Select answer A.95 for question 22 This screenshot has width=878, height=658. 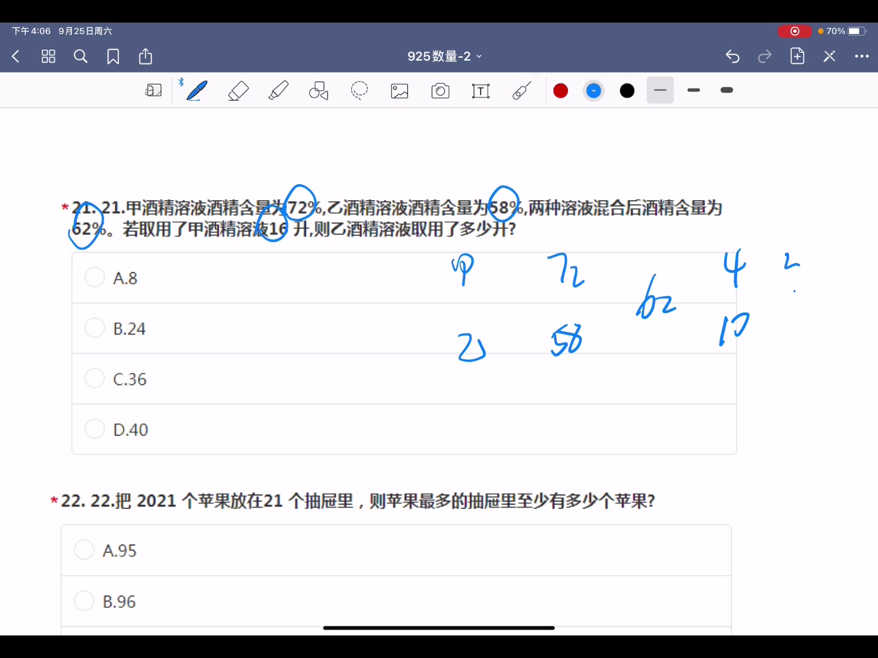(396, 550)
